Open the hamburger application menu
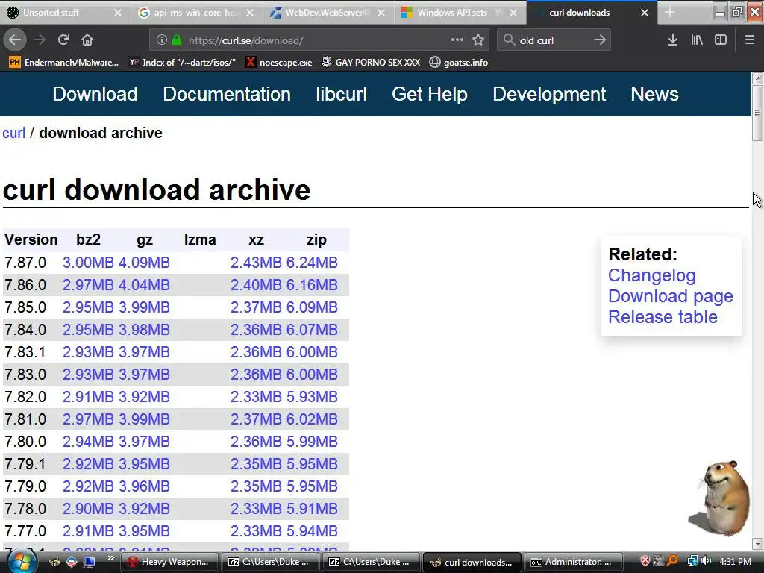 coord(750,40)
